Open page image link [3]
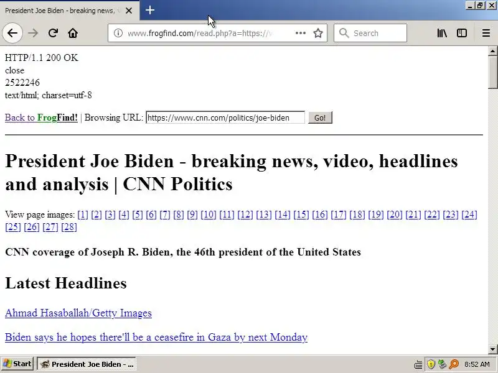The width and height of the screenshot is (498, 373). (x=110, y=214)
